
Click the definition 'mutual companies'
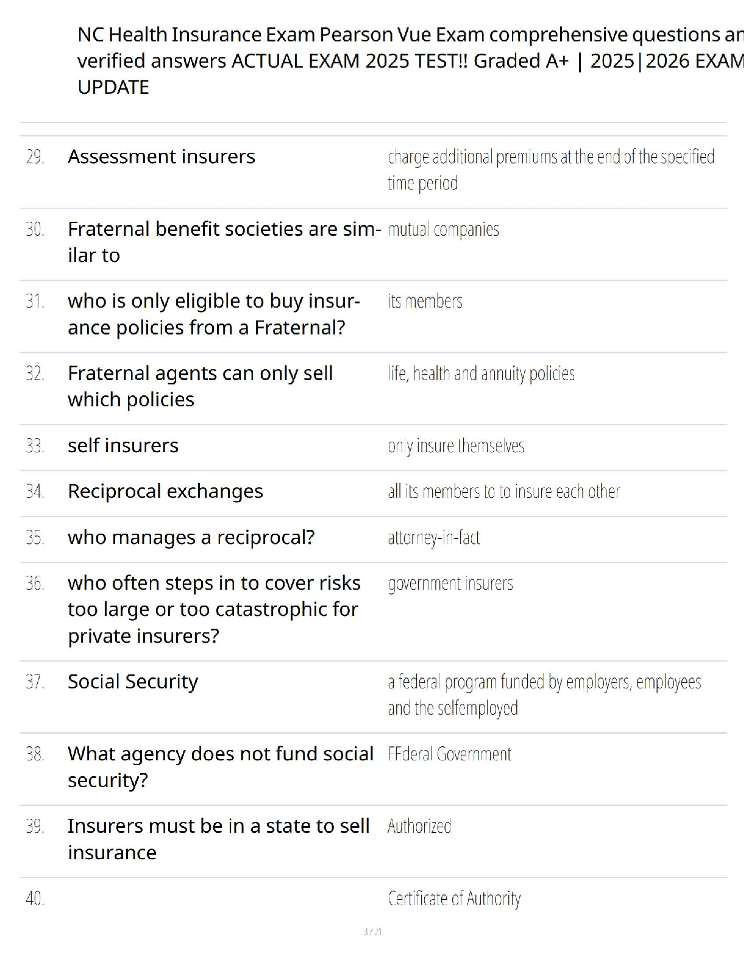pos(443,230)
